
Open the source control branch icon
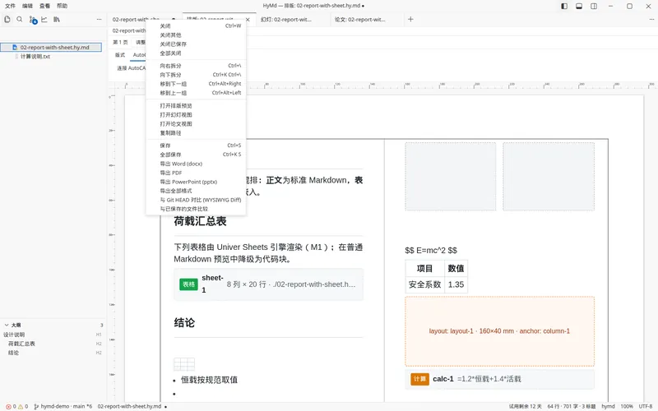(33, 20)
